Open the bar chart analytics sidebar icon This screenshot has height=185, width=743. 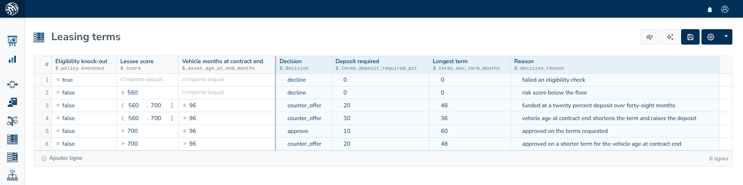(x=12, y=59)
